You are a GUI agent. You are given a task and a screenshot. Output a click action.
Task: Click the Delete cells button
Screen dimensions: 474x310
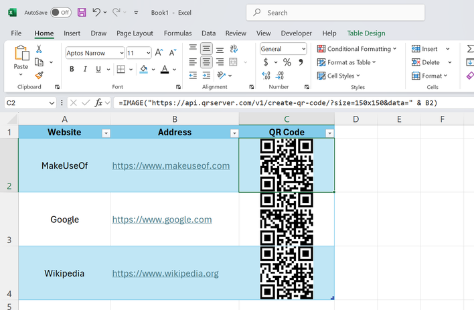tap(426, 62)
